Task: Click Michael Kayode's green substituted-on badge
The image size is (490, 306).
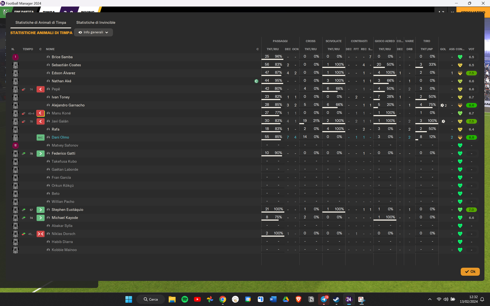Action: pyautogui.click(x=41, y=218)
